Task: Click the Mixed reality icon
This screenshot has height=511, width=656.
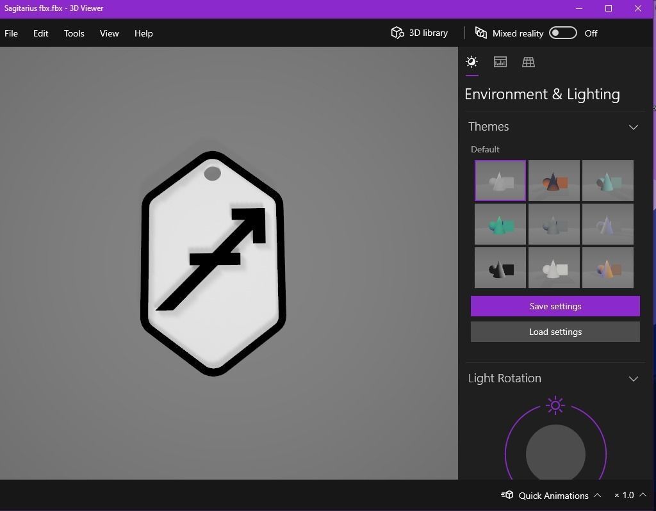Action: point(480,33)
